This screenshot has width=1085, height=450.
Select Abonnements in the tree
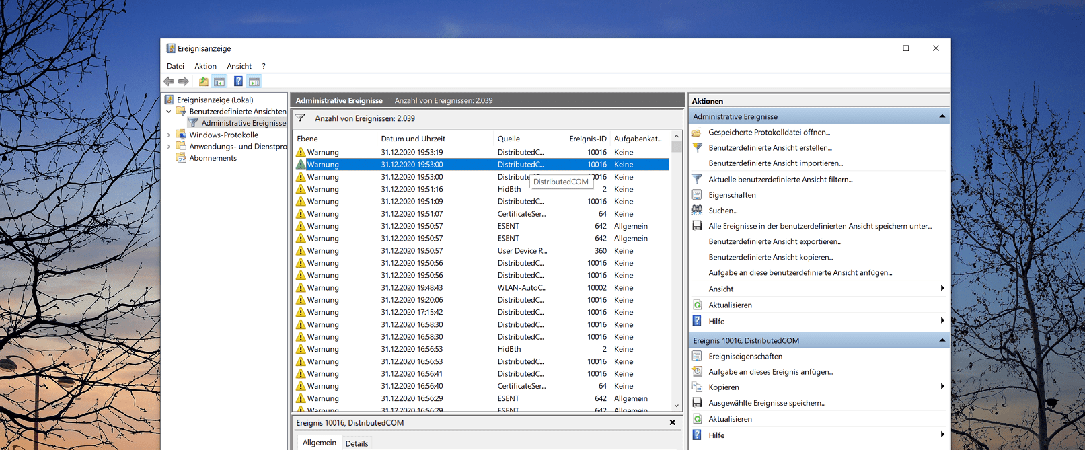(213, 158)
